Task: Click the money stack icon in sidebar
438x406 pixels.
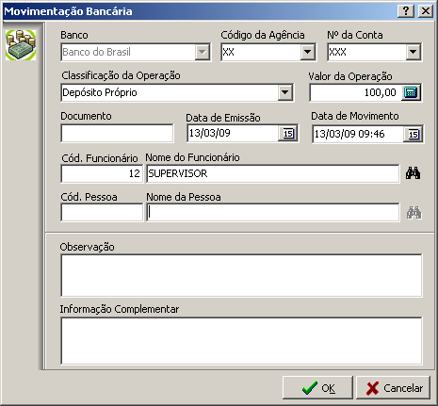Action: click(21, 45)
